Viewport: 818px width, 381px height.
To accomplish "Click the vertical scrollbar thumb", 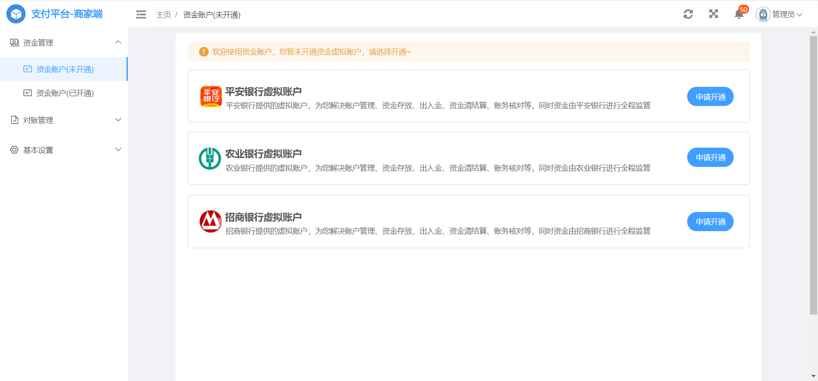I will coord(813,175).
